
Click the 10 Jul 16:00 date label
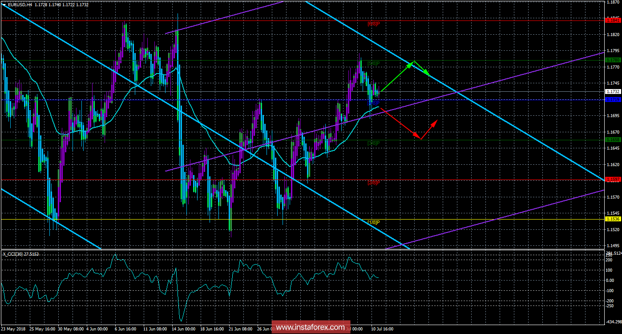(x=381, y=329)
